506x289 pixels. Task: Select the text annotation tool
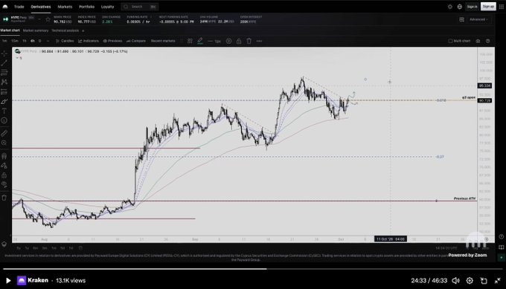[4, 111]
